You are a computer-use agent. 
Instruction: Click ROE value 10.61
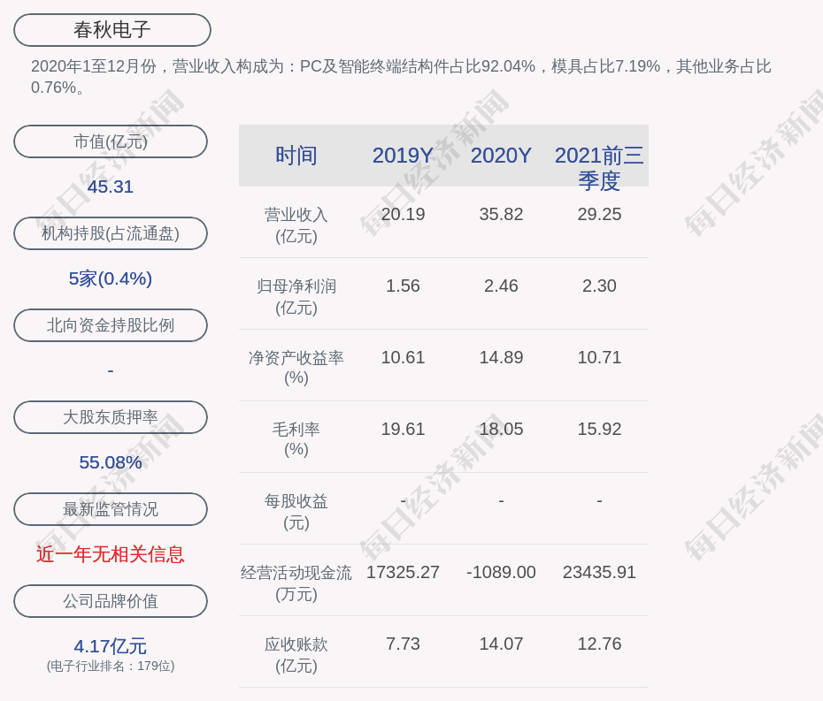403,358
